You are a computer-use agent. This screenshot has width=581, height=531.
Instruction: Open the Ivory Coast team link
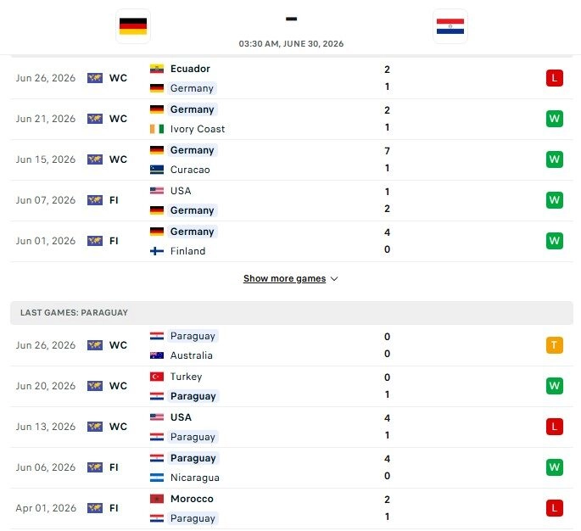pos(198,129)
